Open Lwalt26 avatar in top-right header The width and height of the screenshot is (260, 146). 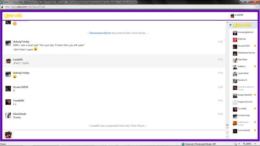(232, 16)
